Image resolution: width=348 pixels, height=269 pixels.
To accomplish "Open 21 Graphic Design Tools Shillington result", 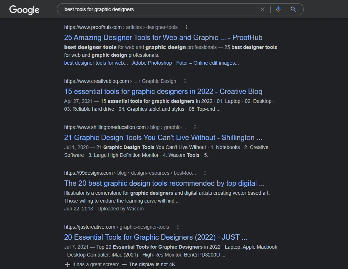I will click(x=163, y=138).
